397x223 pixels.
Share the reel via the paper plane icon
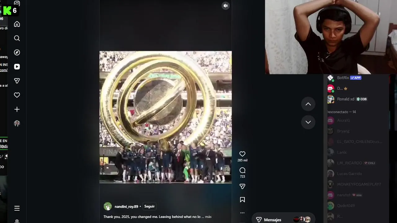[x=243, y=186]
